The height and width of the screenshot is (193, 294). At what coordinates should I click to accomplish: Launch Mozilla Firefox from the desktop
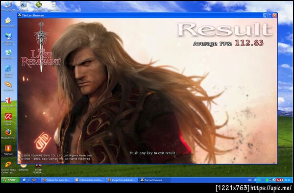coord(8,134)
